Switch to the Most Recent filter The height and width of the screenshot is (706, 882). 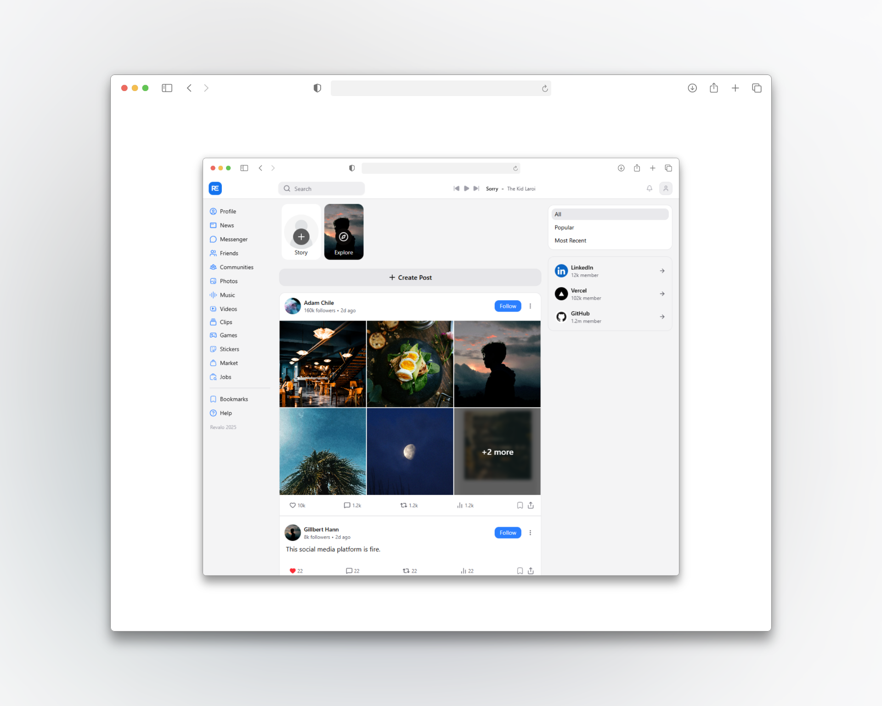pyautogui.click(x=570, y=240)
